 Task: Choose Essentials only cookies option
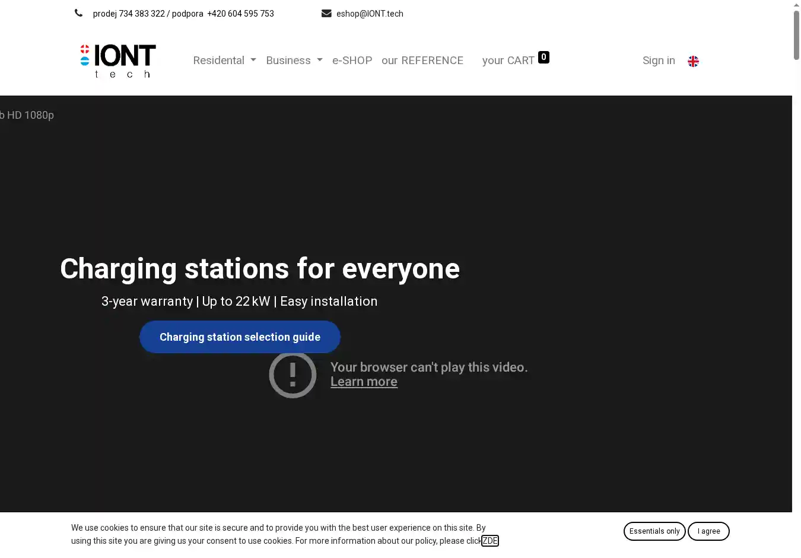(x=654, y=531)
